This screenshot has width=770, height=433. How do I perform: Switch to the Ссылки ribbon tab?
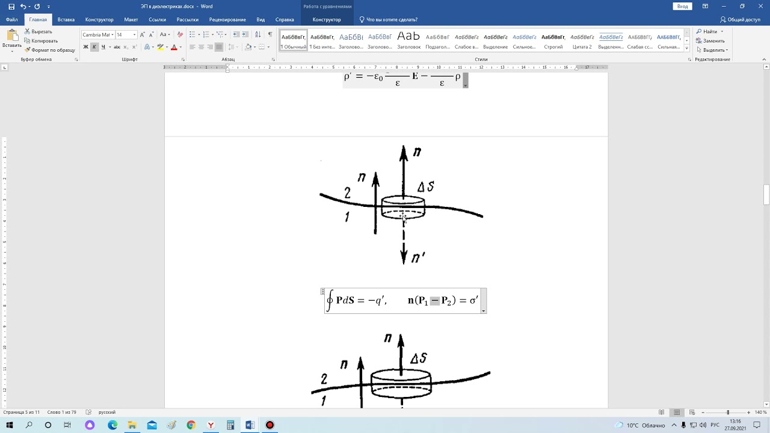pos(157,20)
